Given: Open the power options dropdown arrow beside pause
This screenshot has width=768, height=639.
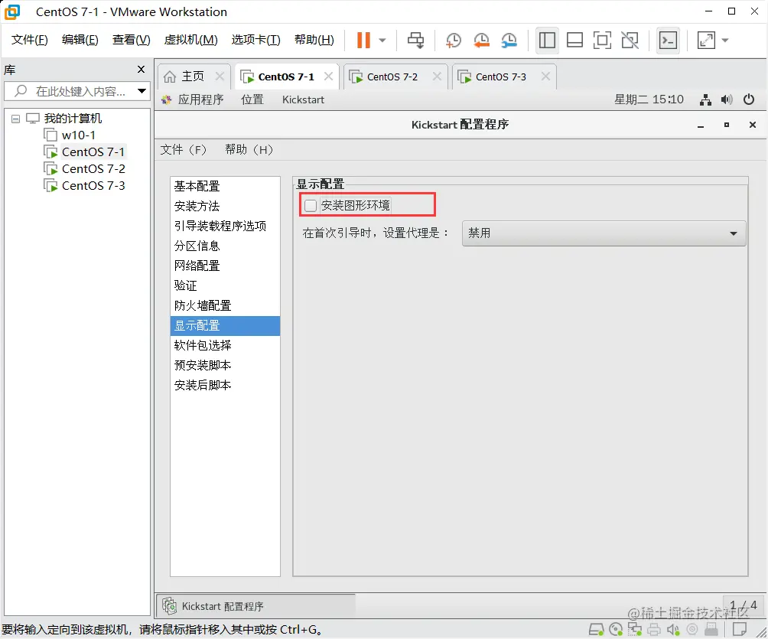Looking at the screenshot, I should click(382, 41).
